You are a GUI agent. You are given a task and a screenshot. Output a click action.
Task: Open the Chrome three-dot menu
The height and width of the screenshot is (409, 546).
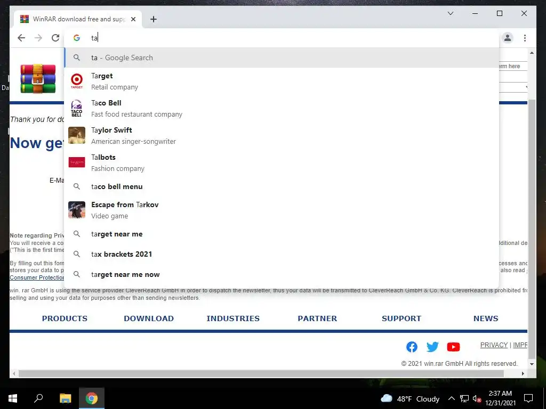click(525, 38)
